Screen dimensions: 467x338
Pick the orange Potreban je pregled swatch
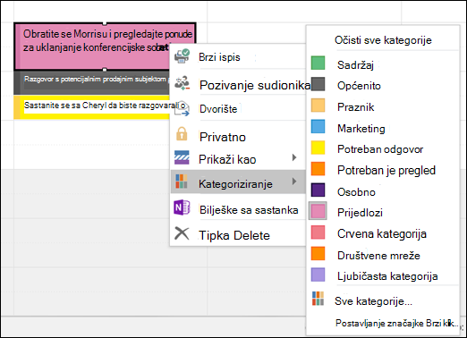click(318, 169)
